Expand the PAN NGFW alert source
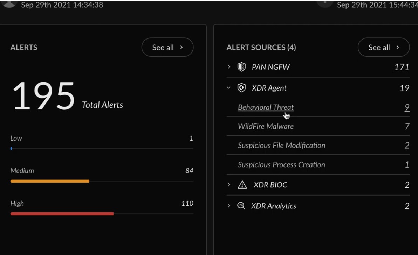418x255 pixels. tap(229, 66)
